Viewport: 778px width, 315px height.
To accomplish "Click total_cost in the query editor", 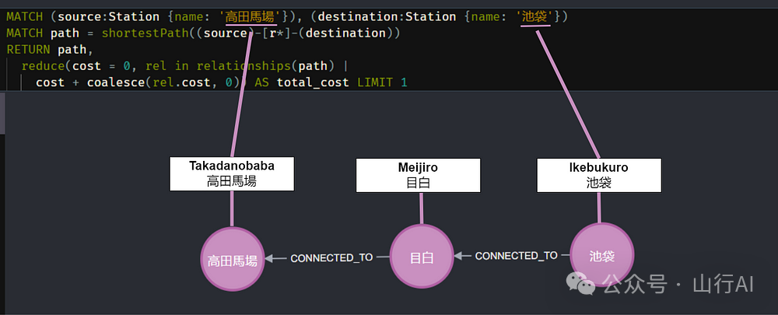I will (x=313, y=82).
